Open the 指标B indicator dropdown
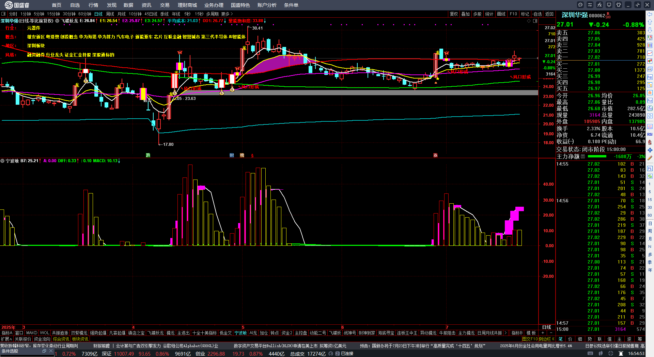 point(517,333)
